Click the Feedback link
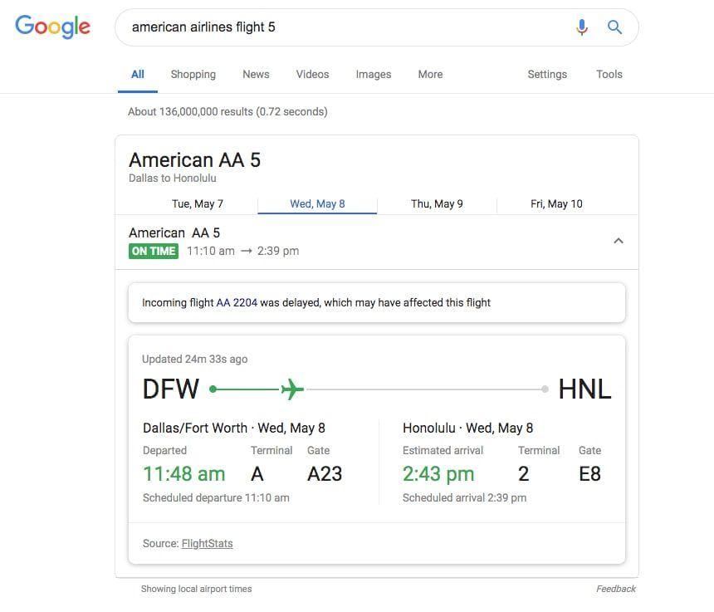The width and height of the screenshot is (714, 612). [x=615, y=589]
